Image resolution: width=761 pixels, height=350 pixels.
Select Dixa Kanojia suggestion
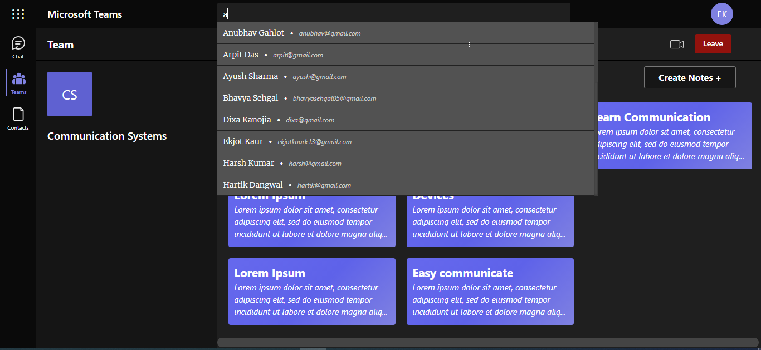(406, 120)
